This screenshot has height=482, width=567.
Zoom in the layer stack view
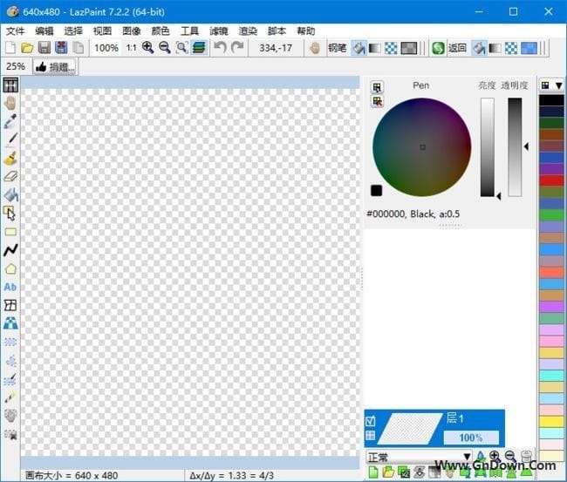click(x=495, y=456)
